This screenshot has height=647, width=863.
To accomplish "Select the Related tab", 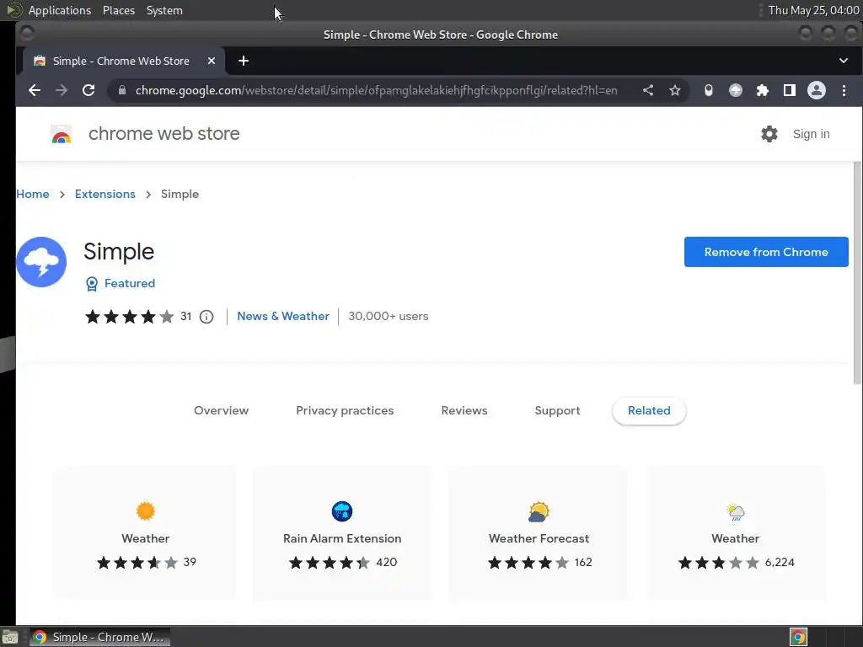I will (x=649, y=410).
